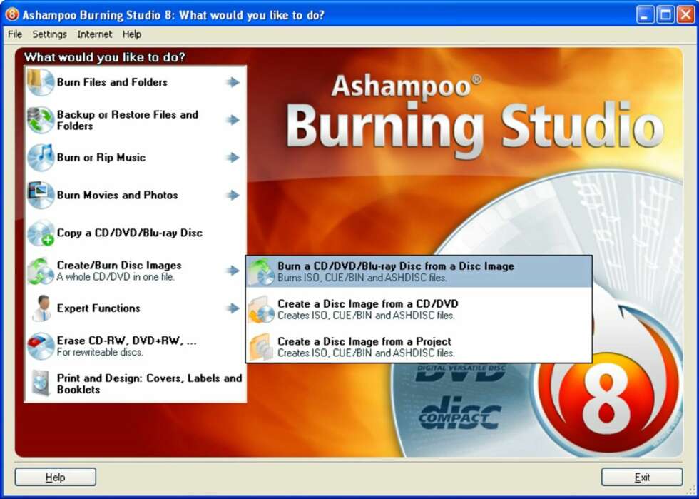This screenshot has width=699, height=499.
Task: Select Create a Disc Image from a CD/DVD
Action: coord(419,309)
